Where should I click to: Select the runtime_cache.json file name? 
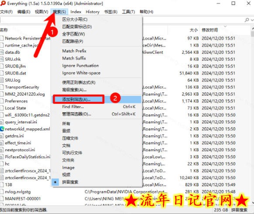[x=21, y=45]
